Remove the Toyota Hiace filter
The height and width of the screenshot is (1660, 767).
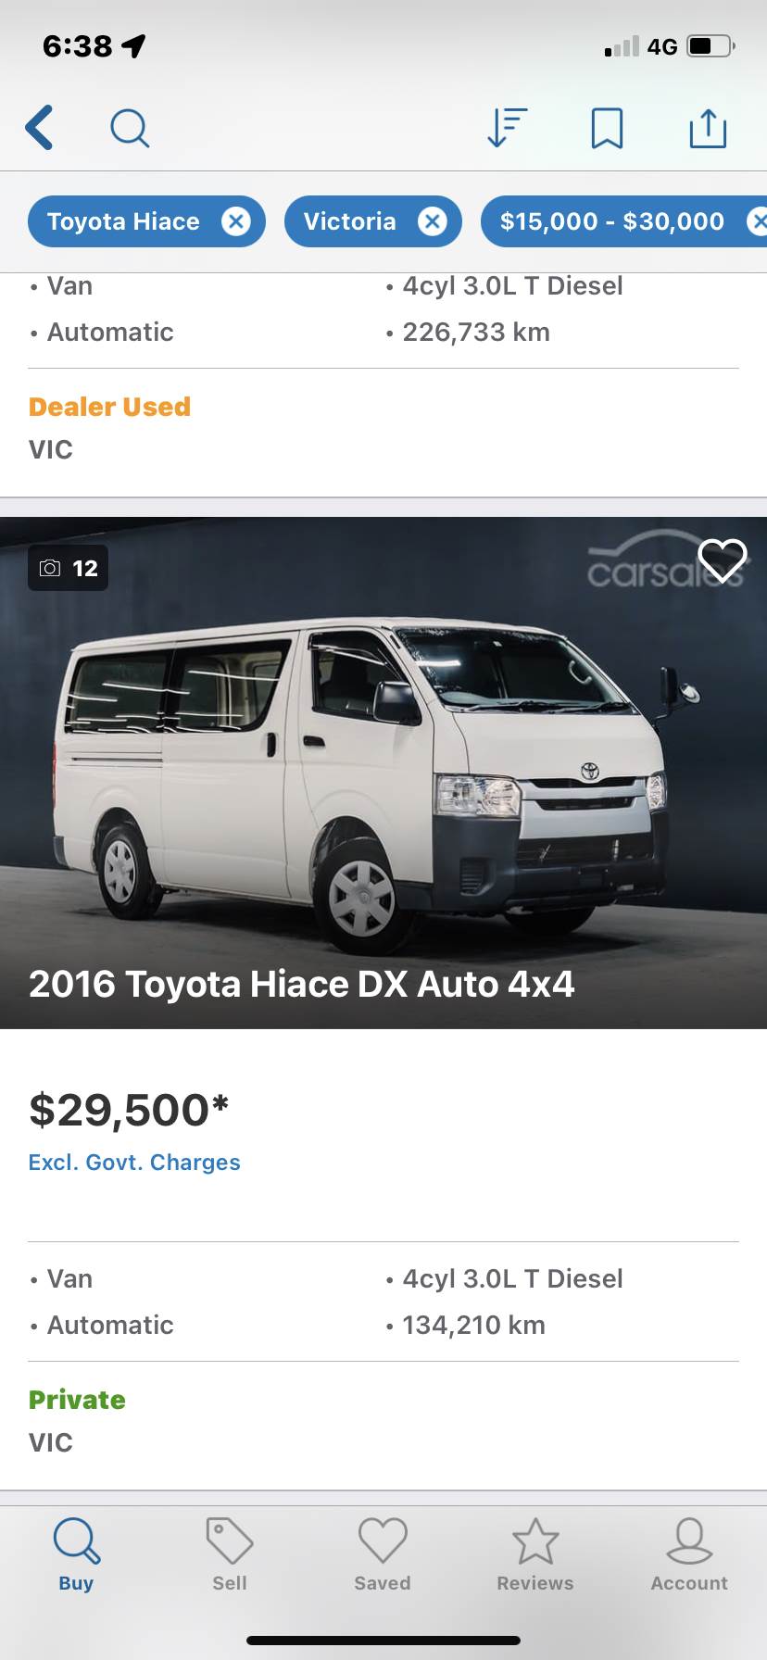point(236,221)
